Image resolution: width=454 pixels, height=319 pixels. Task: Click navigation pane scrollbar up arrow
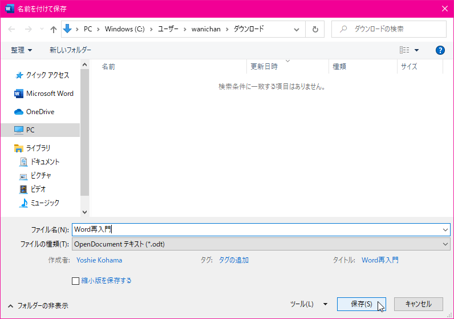tap(84, 64)
